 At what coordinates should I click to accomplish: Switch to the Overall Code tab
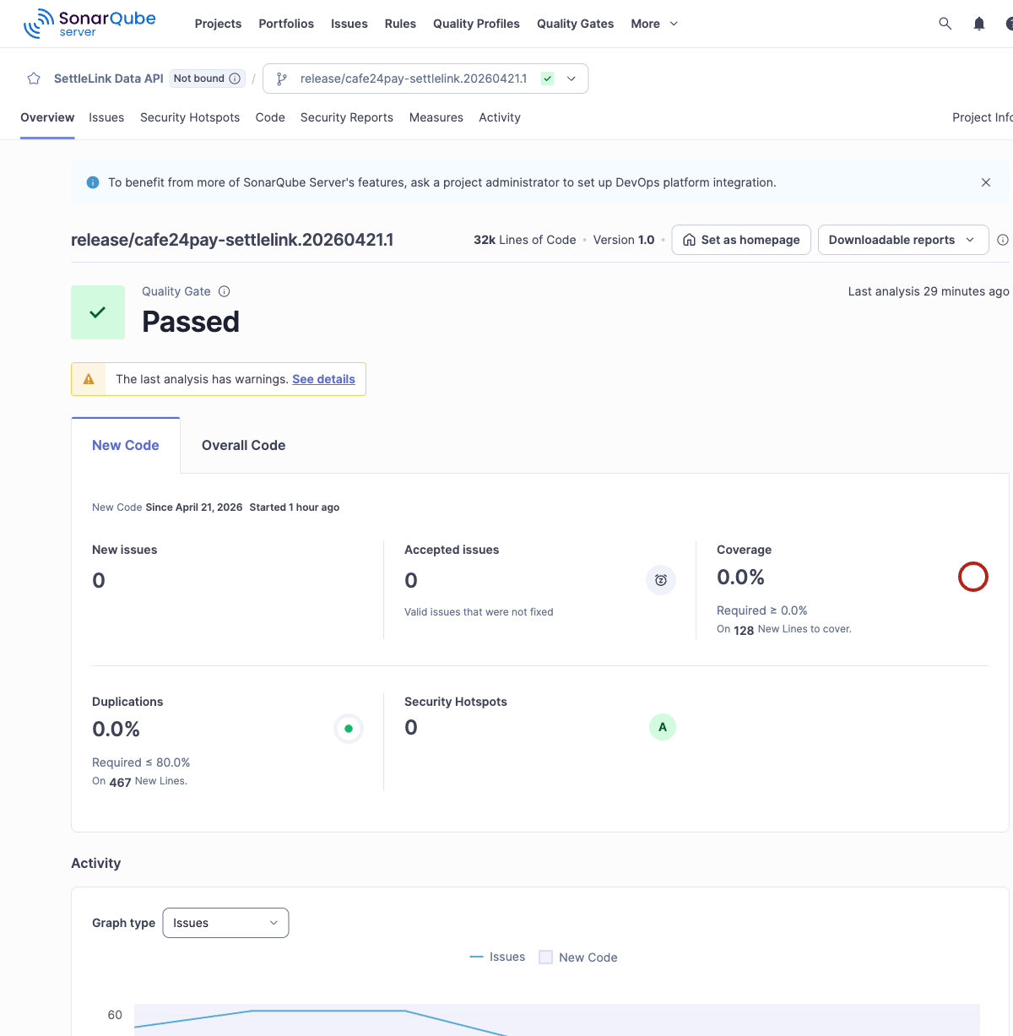point(243,445)
